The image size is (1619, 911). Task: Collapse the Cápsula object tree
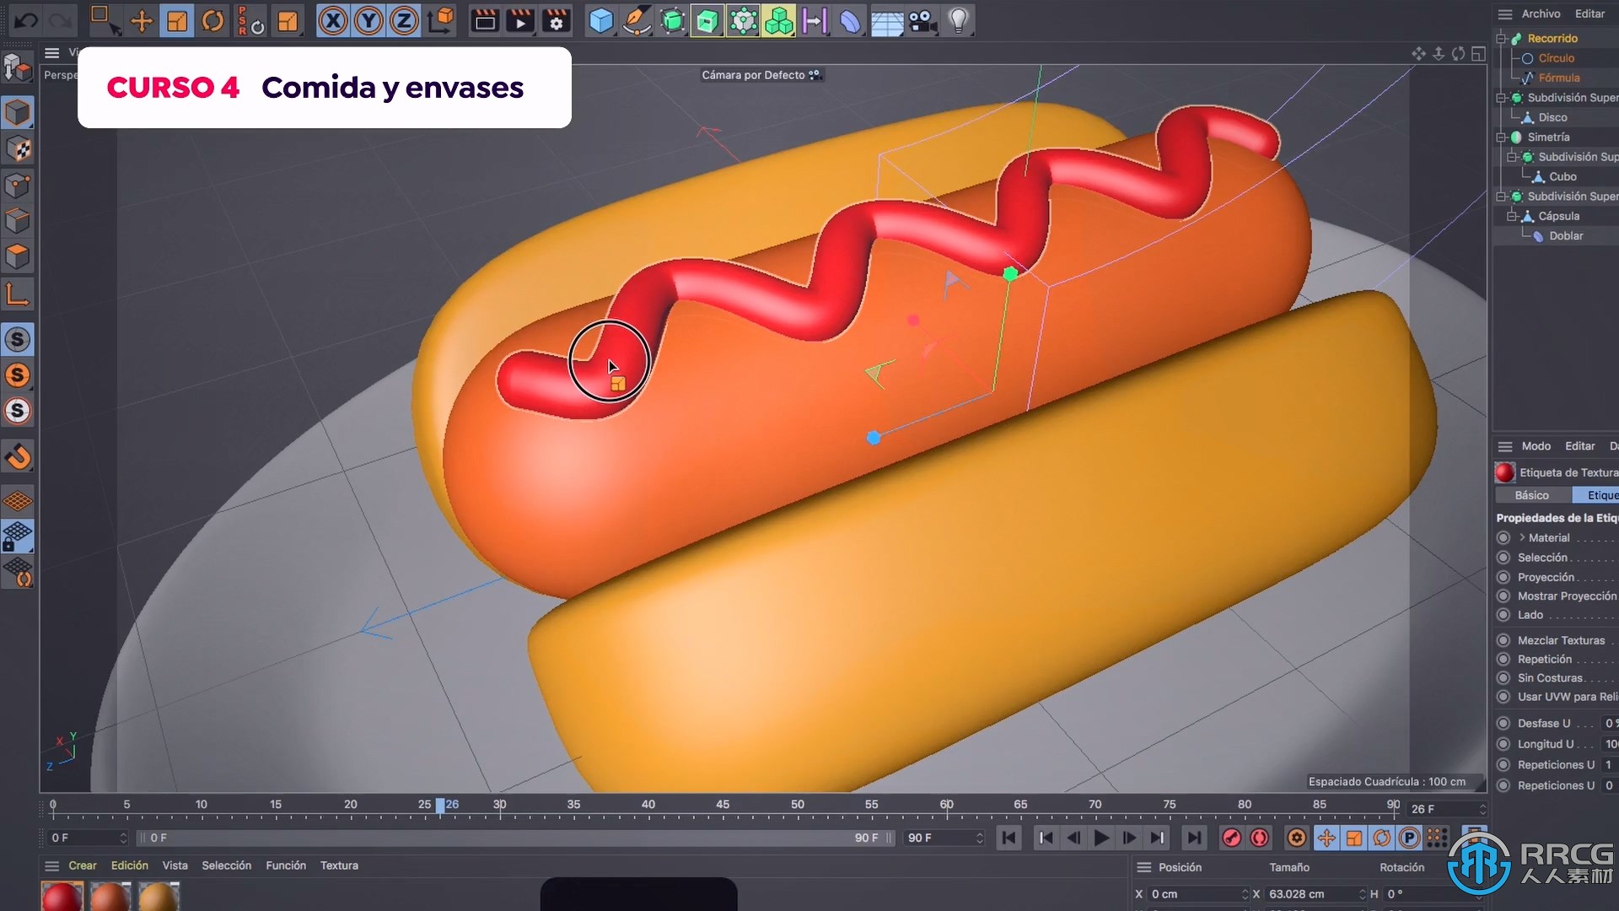tap(1512, 216)
